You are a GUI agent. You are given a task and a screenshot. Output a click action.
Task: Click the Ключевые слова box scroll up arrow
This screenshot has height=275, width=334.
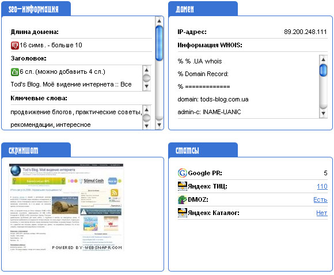coord(146,110)
